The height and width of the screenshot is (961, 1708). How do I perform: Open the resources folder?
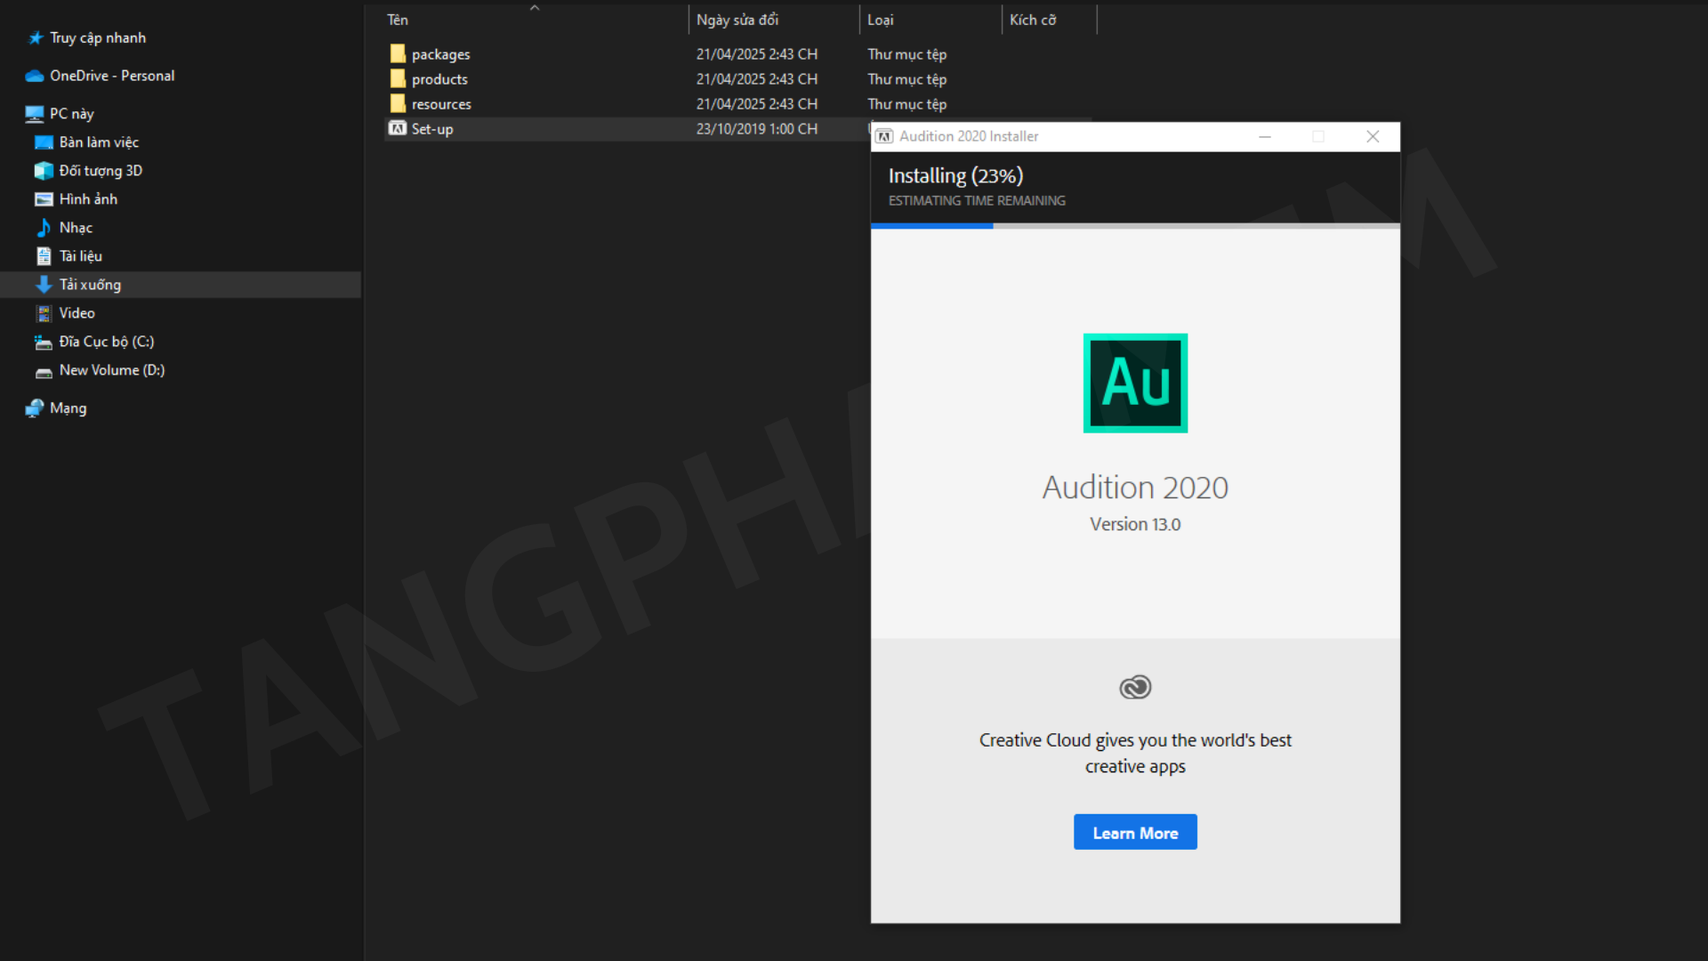point(441,104)
